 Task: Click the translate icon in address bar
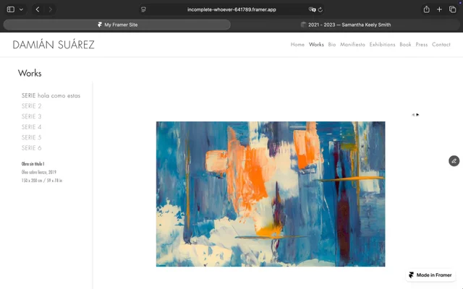point(312,9)
